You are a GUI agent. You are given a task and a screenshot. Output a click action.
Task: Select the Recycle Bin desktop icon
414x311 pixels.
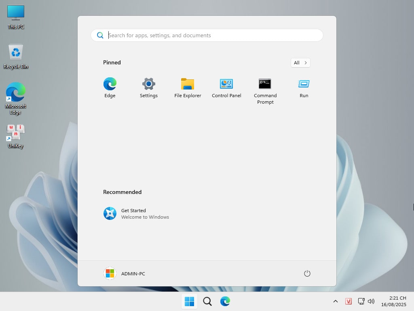point(16,56)
